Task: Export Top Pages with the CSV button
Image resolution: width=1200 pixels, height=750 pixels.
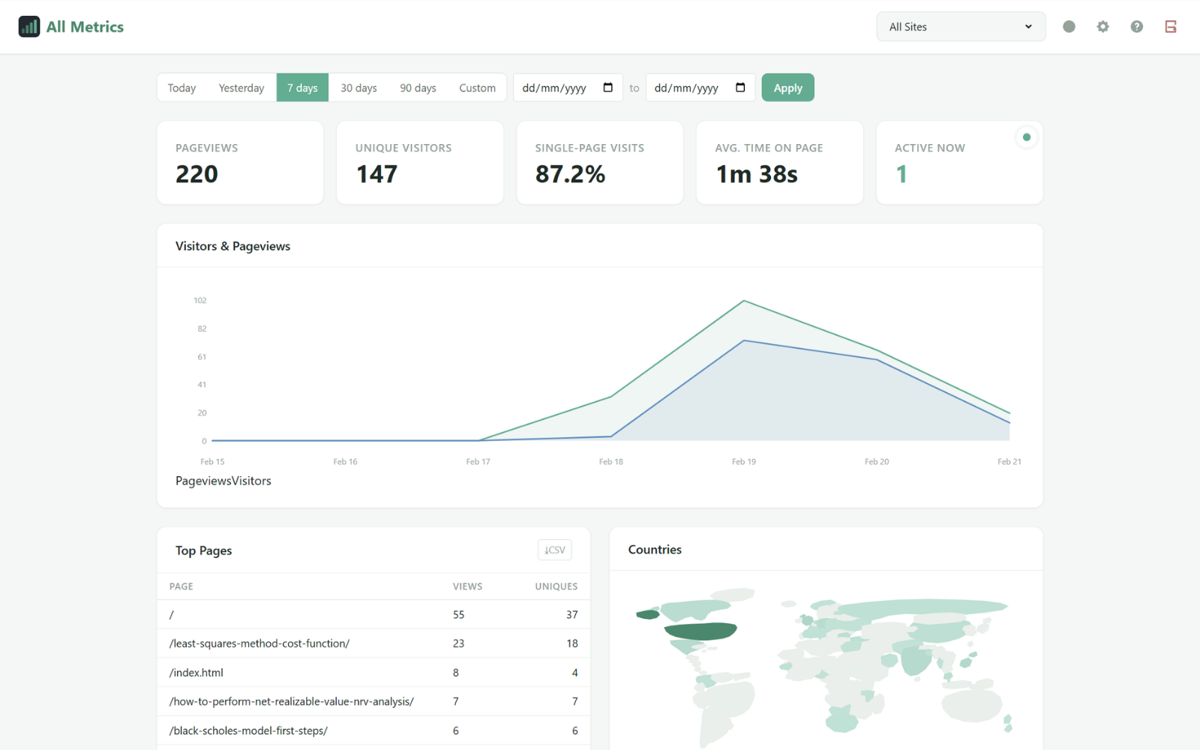Action: [555, 550]
